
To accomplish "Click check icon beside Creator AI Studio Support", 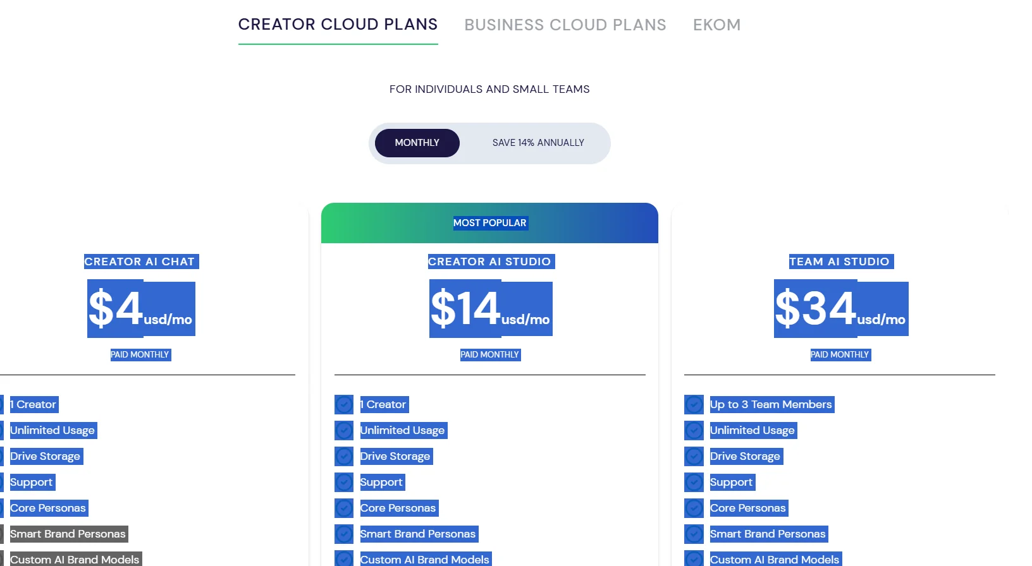I will point(344,482).
